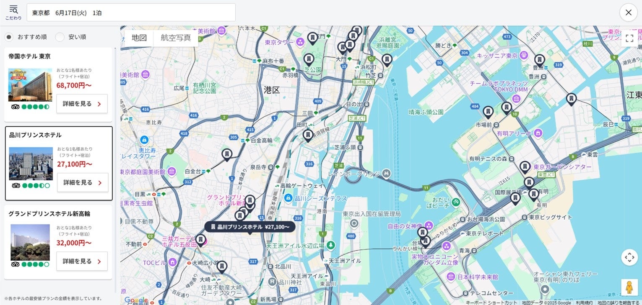This screenshot has height=305, width=642.
Task: Open the 利用規約 terms link
Action: (x=584, y=302)
